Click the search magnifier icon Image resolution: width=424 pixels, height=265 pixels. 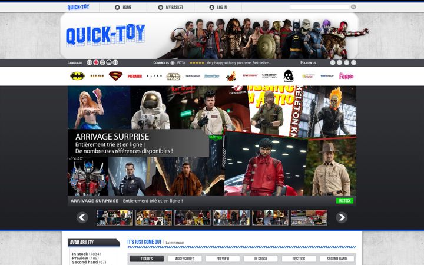tap(353, 7)
